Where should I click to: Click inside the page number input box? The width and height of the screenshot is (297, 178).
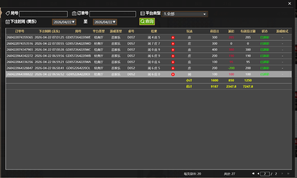[265, 174]
